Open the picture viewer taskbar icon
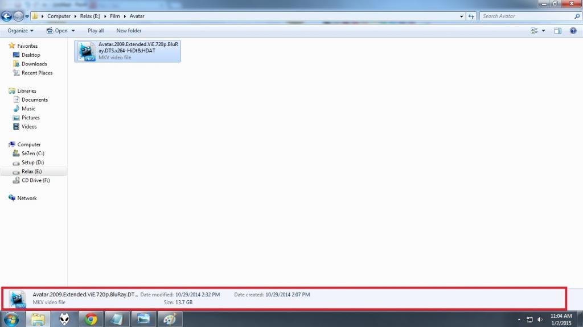Image resolution: width=583 pixels, height=327 pixels. 143,320
